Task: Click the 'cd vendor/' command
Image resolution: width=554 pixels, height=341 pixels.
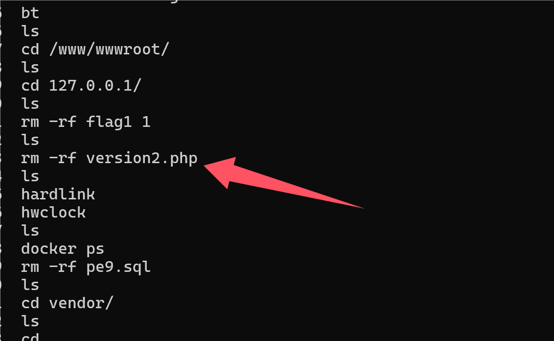Action: point(67,303)
